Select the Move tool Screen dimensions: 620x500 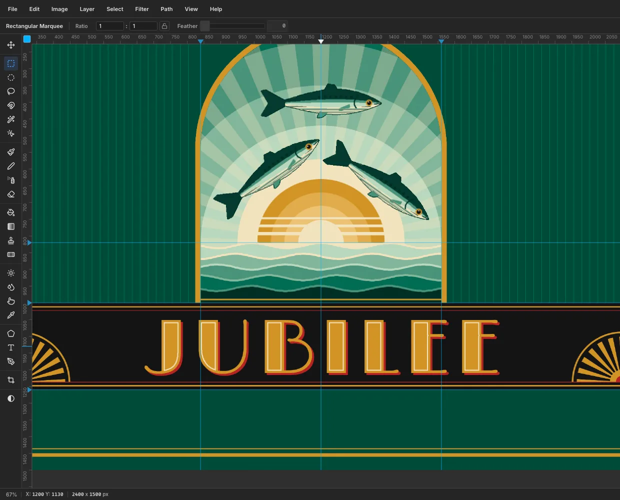click(x=11, y=45)
